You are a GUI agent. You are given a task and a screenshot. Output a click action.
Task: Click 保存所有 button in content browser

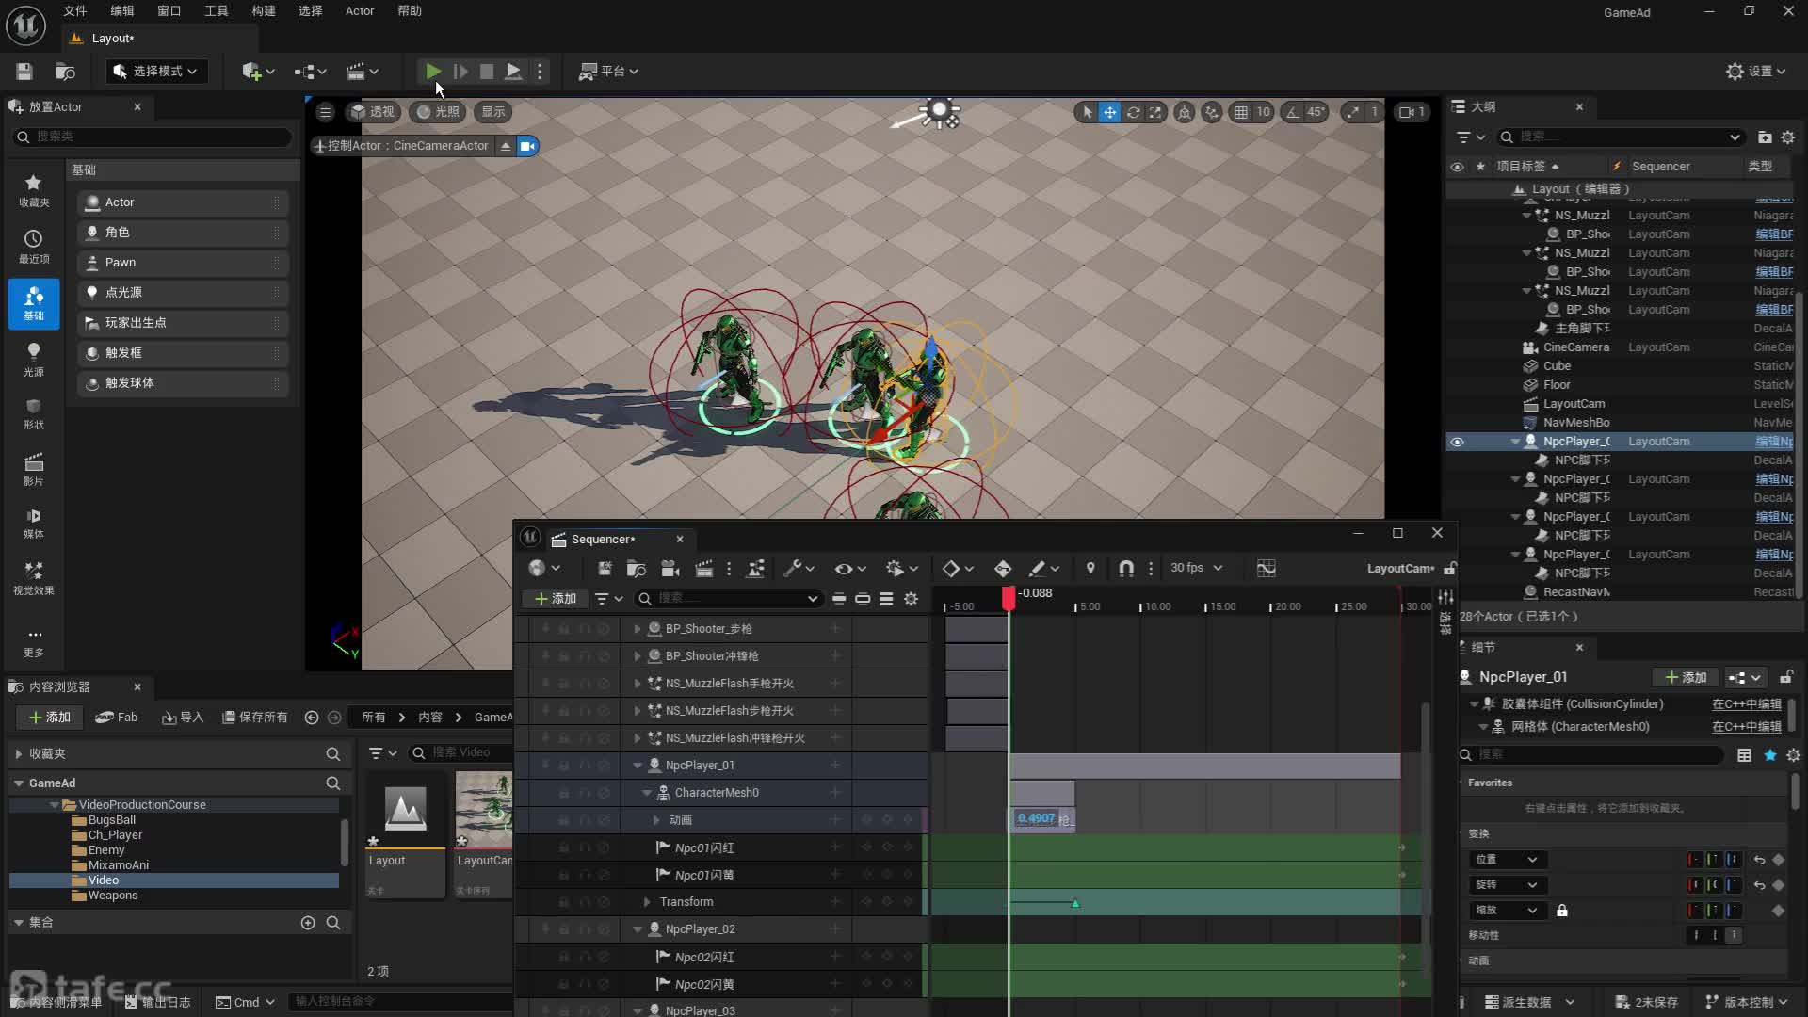tap(254, 718)
